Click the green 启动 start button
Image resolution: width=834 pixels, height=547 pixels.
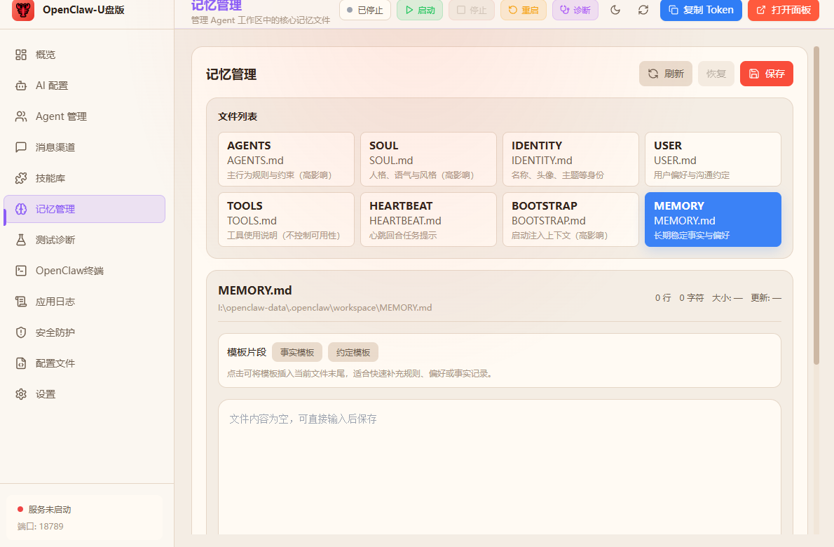420,10
